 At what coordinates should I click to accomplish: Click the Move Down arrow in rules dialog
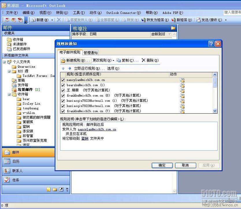click(x=70, y=69)
